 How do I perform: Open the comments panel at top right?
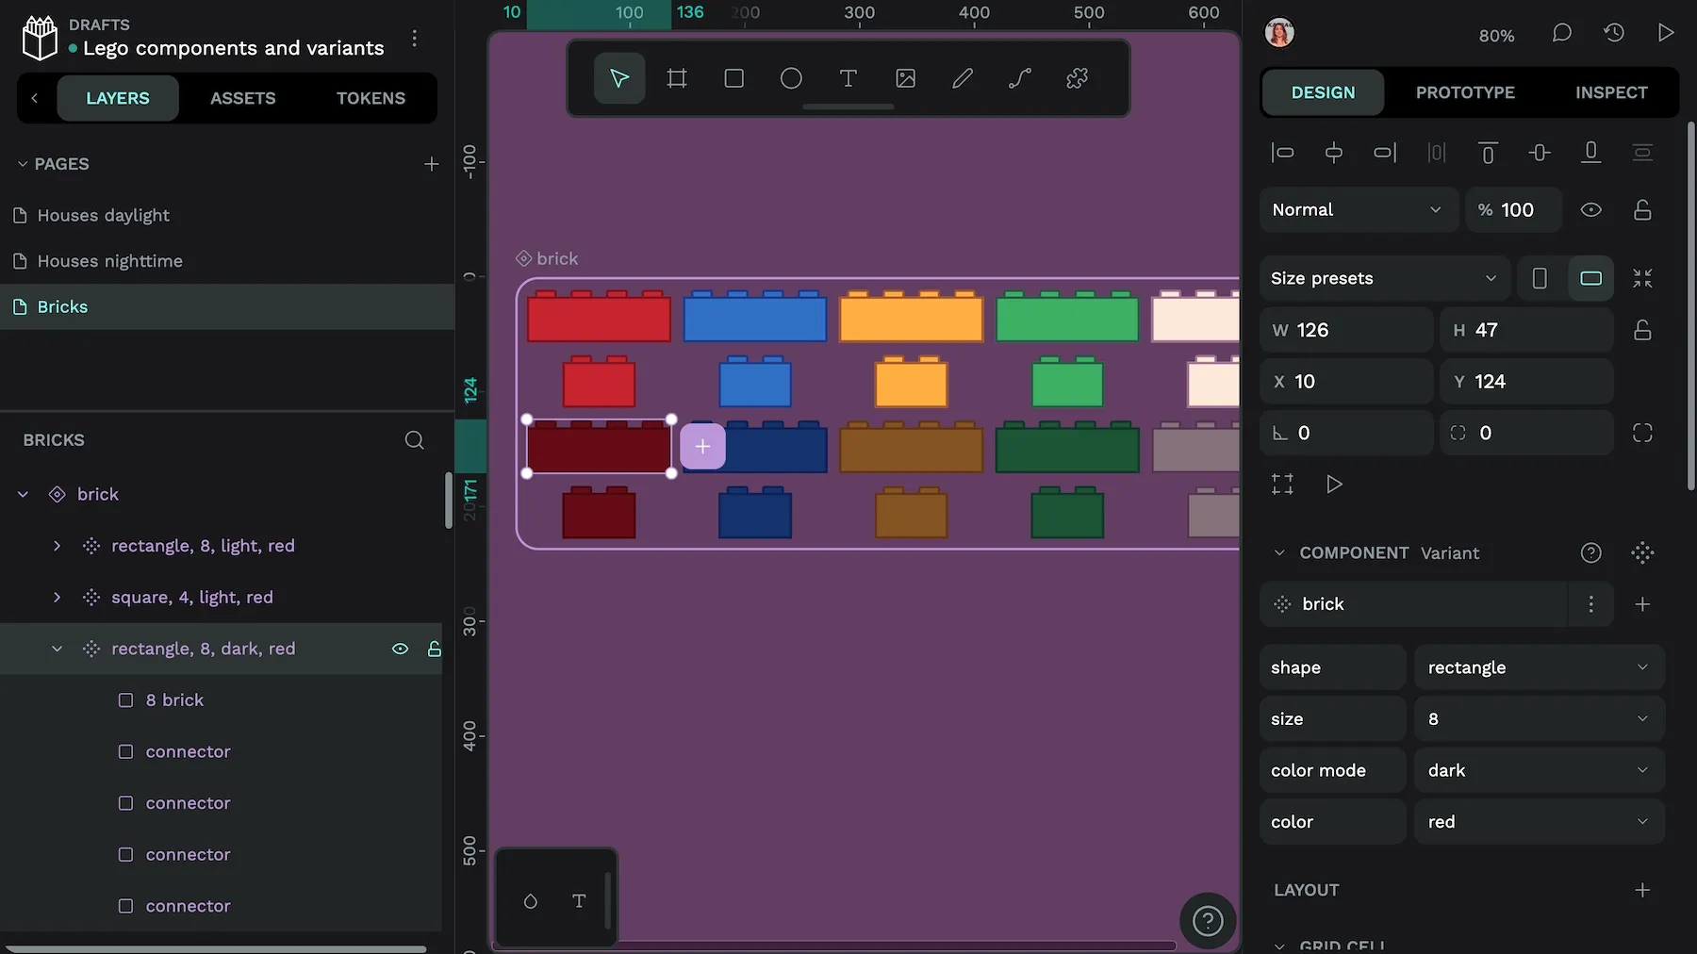1561,32
